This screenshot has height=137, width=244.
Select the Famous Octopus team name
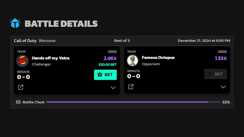pos(158,58)
